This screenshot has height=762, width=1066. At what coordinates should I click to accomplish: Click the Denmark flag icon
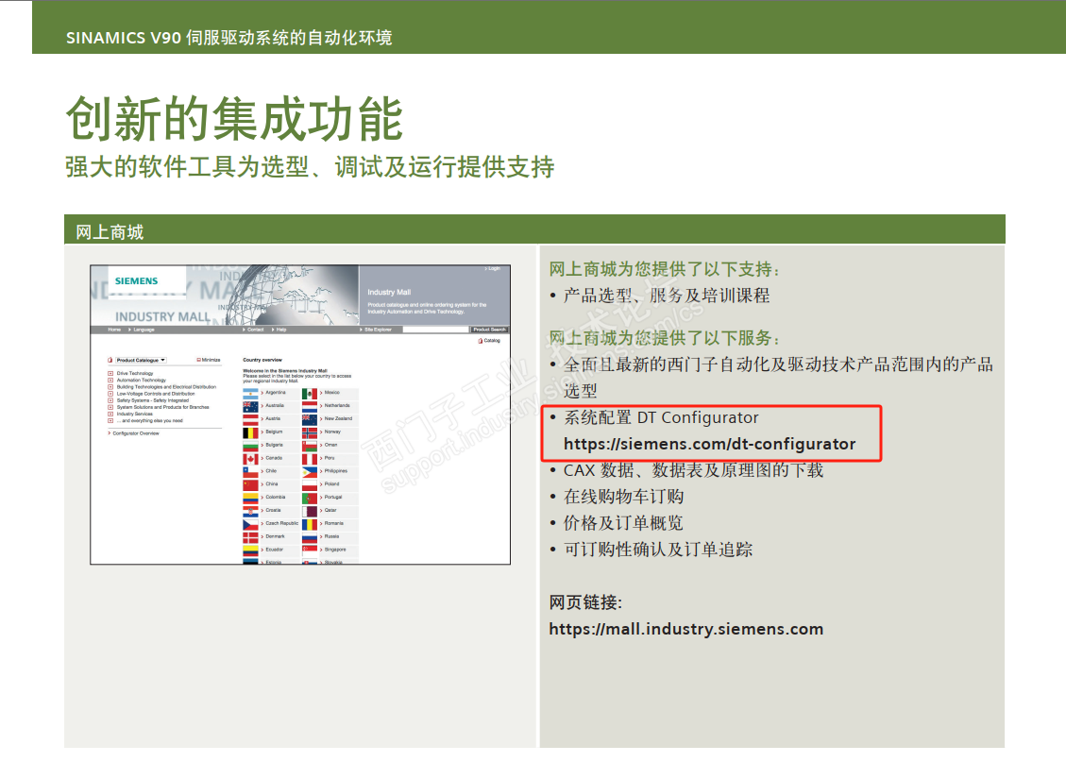pyautogui.click(x=250, y=536)
